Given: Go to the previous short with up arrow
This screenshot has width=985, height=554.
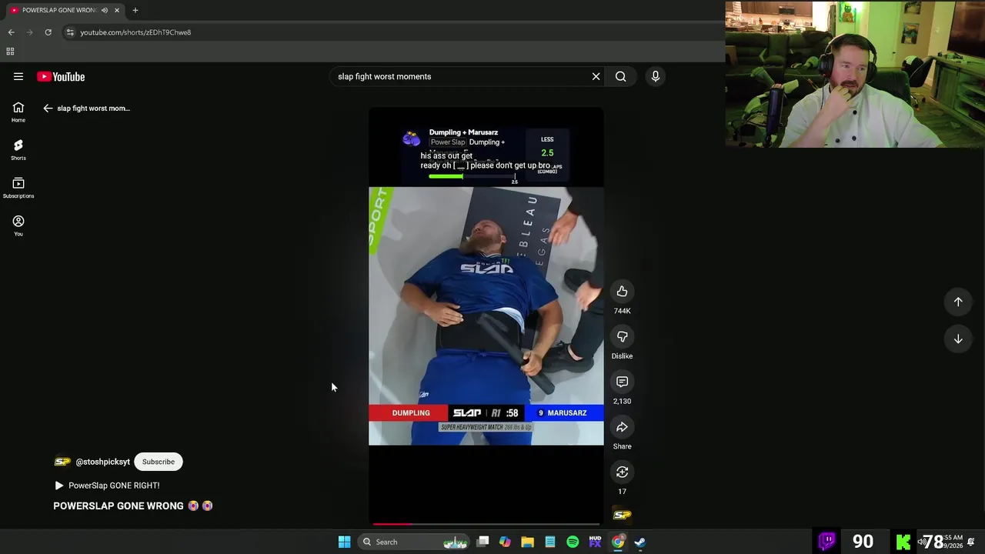Looking at the screenshot, I should coord(958,302).
